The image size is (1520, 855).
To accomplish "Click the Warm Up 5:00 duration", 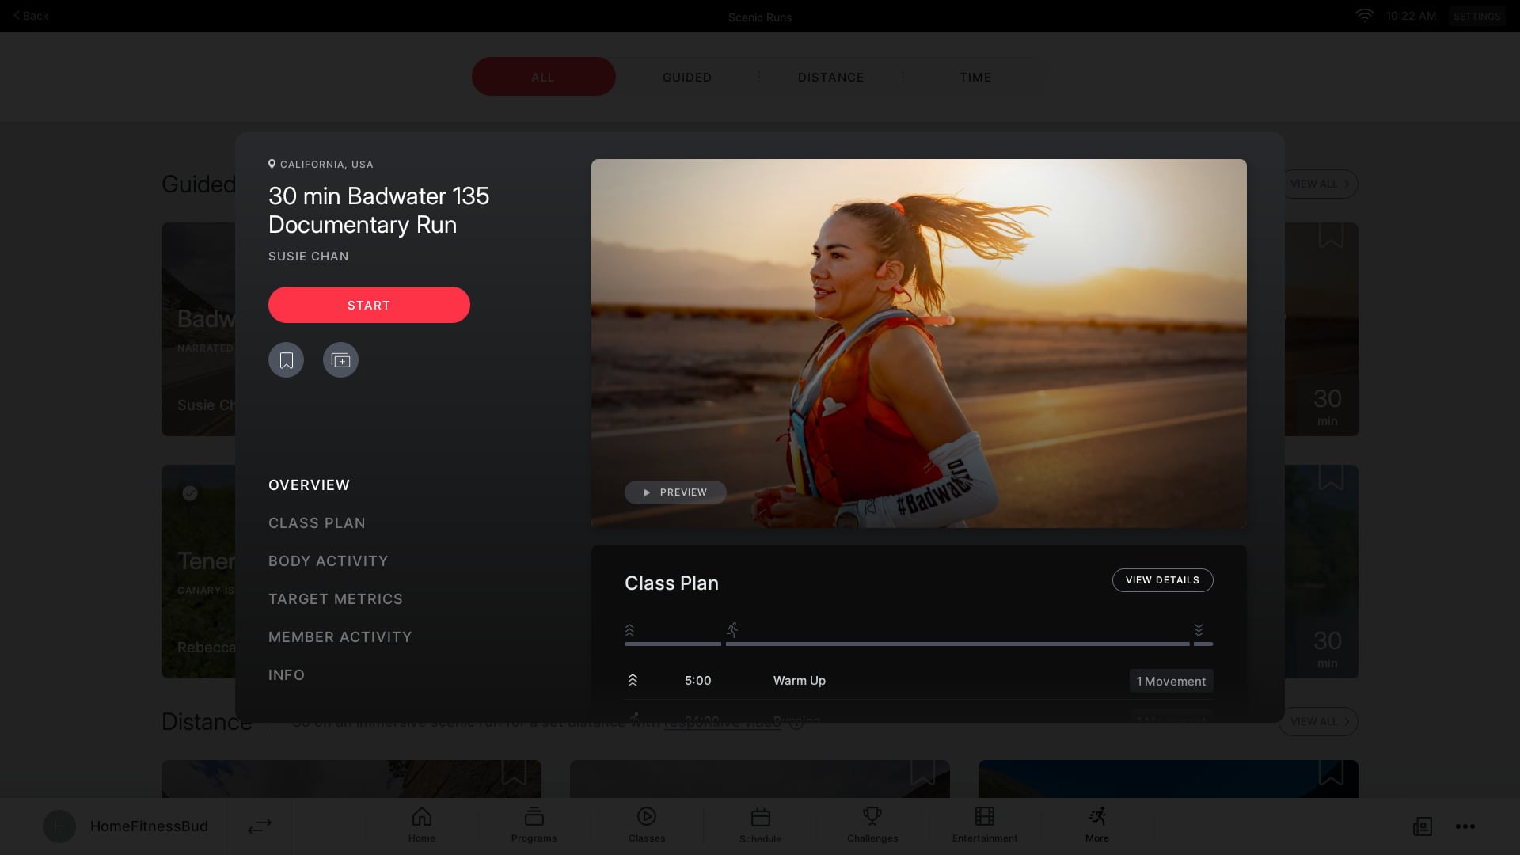I will [698, 681].
